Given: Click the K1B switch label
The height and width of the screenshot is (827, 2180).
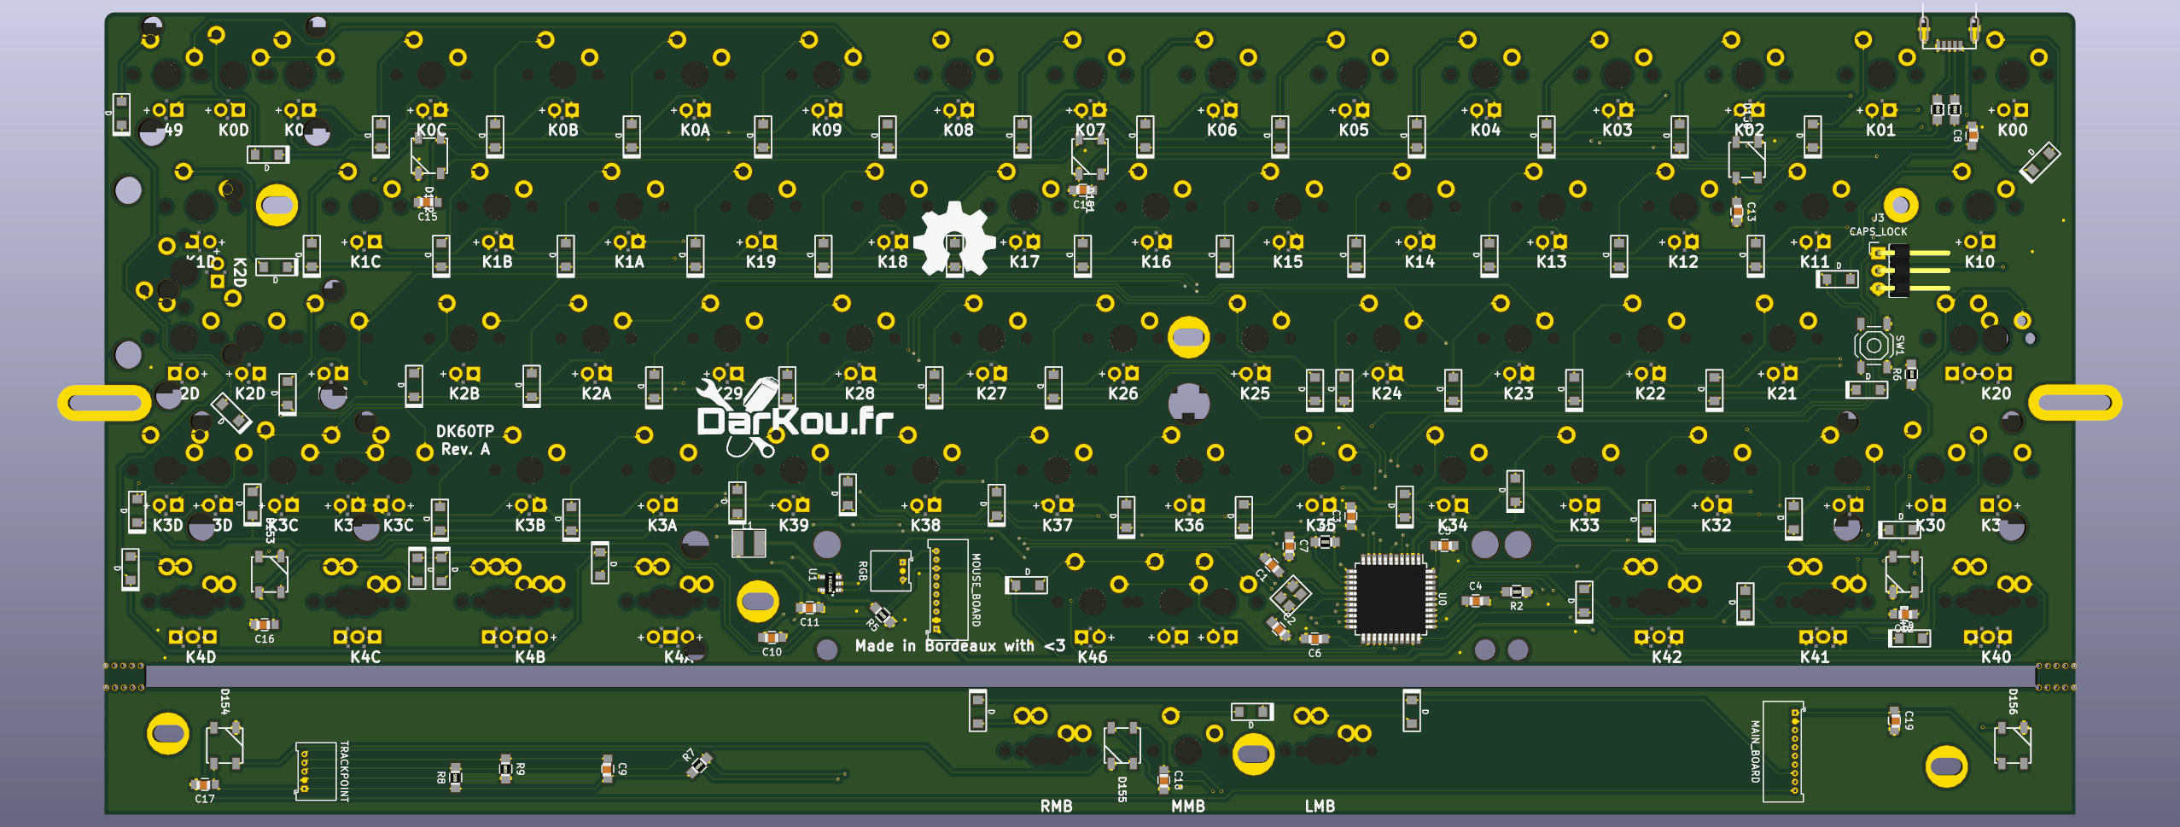Looking at the screenshot, I should tap(497, 262).
